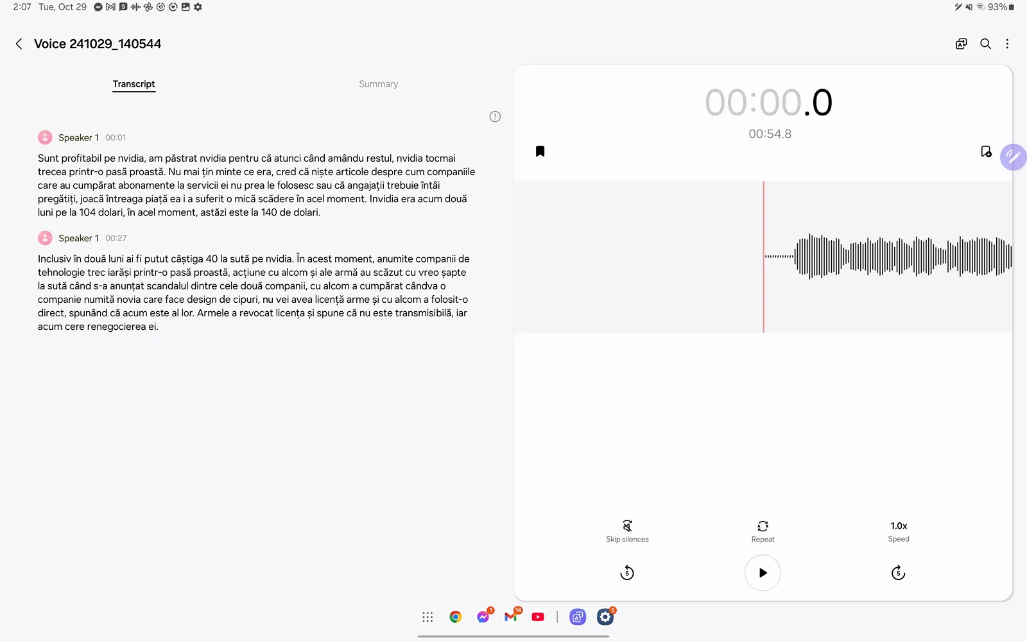Open the translate transcript icon

coord(961,44)
